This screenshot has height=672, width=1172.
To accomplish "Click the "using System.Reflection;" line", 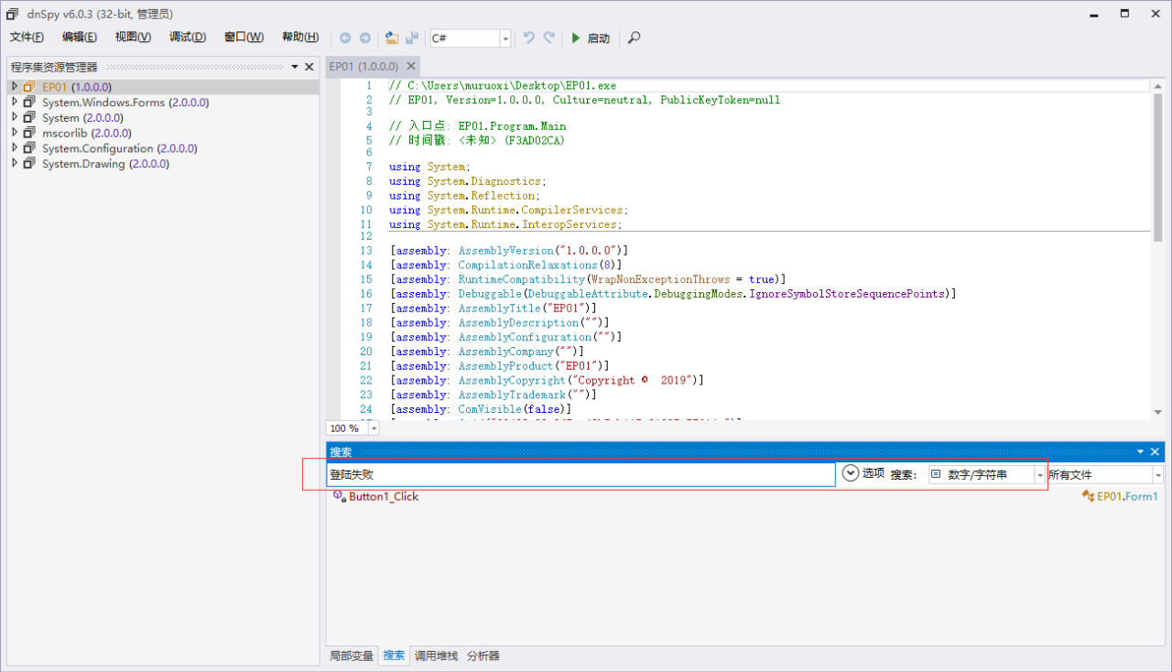I will (464, 196).
